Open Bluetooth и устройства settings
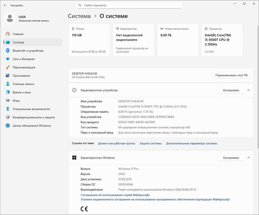The image size is (259, 215). click(x=33, y=51)
